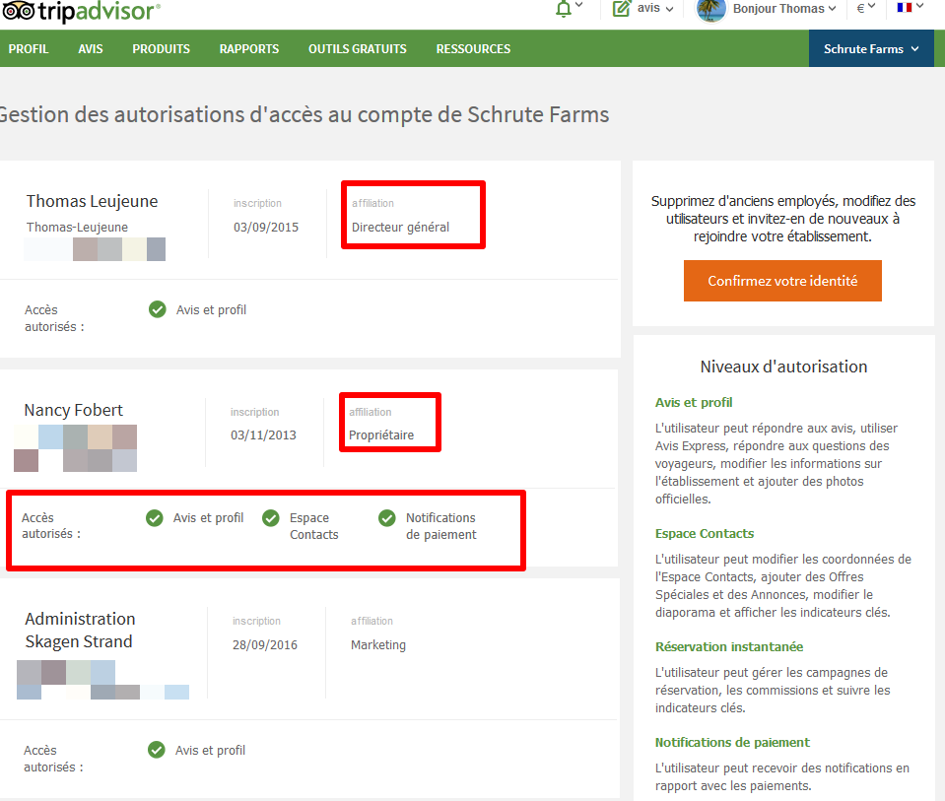Open the RESSOURCES menu item
945x801 pixels.
[x=473, y=49]
